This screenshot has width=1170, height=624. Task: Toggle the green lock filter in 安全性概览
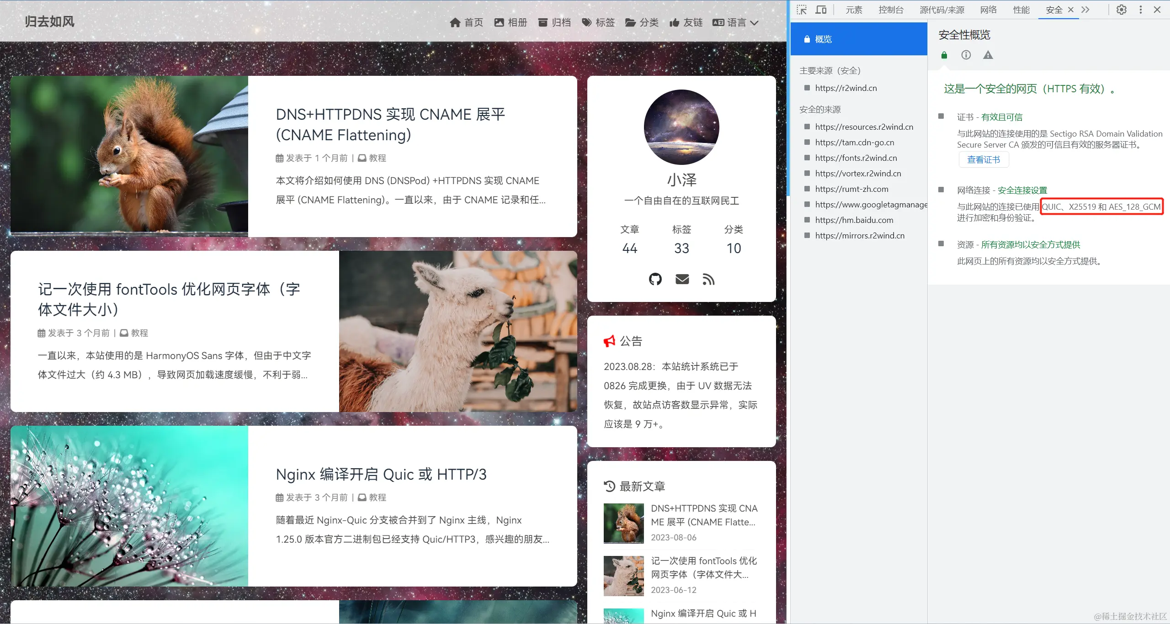pyautogui.click(x=944, y=55)
